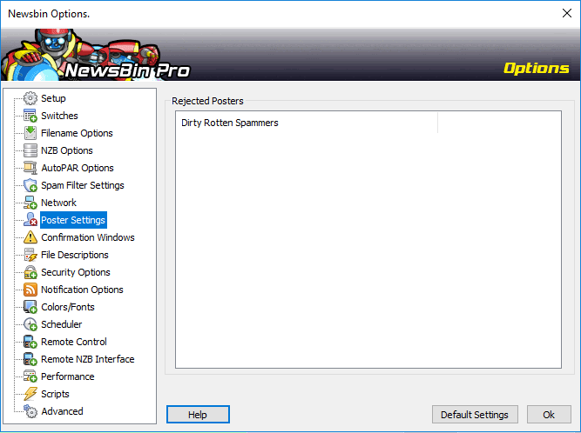Select 'Dirty Rotten Spammers' rejected poster entry

230,123
